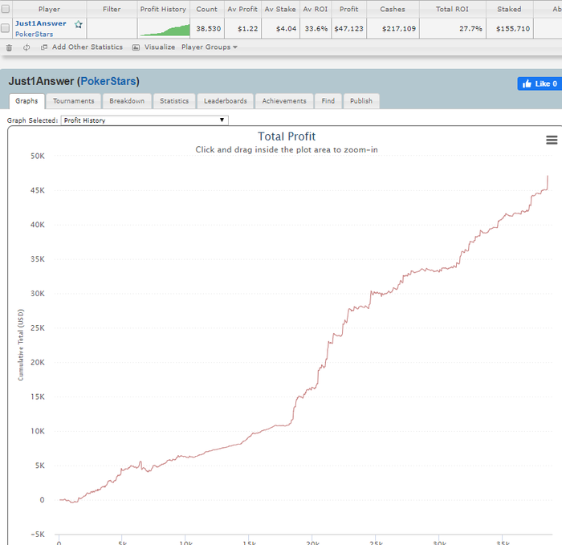Image resolution: width=562 pixels, height=545 pixels.
Task: Open the chart hamburger menu
Action: click(x=552, y=140)
